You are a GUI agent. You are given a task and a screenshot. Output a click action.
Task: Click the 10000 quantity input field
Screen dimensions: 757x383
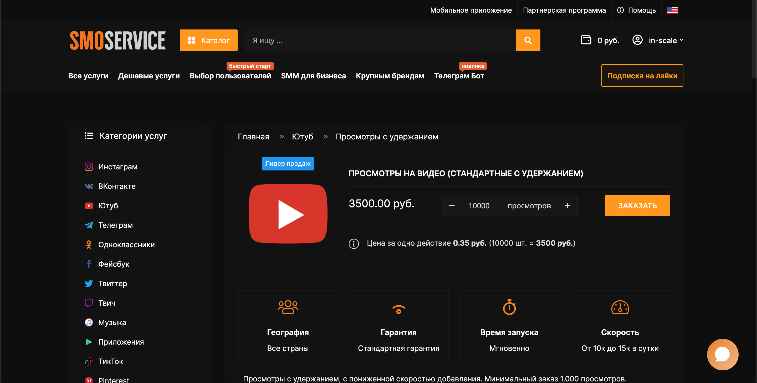click(x=479, y=205)
